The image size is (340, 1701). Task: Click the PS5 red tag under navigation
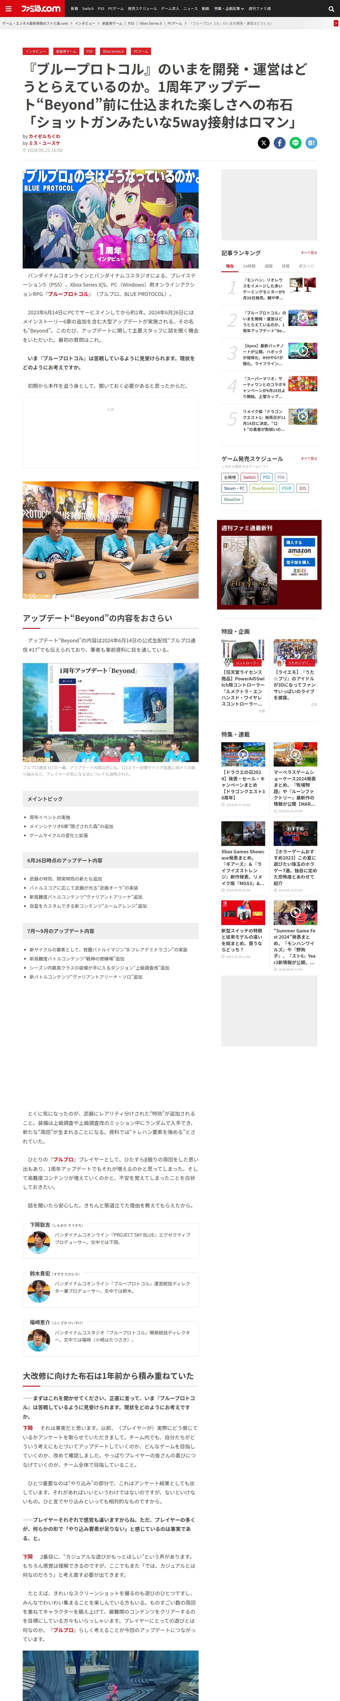(89, 51)
